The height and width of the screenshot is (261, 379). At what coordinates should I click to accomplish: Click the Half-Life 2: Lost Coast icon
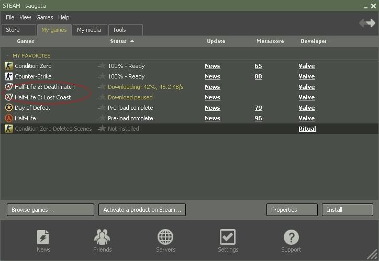click(9, 97)
